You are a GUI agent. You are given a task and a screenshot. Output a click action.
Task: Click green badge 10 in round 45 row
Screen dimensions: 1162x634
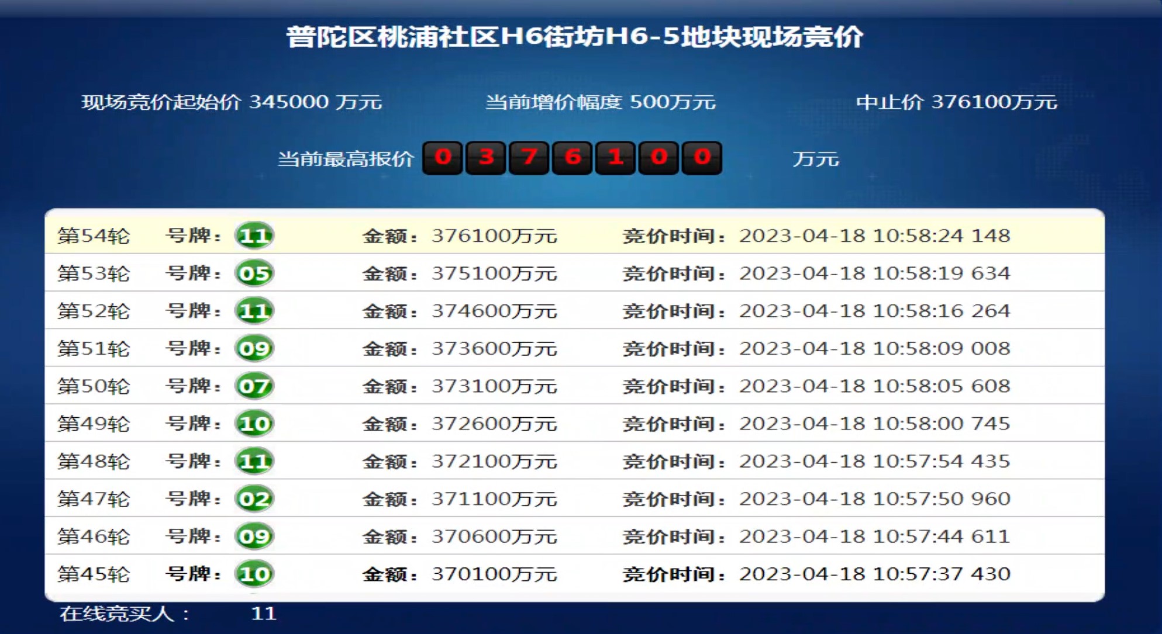point(254,574)
